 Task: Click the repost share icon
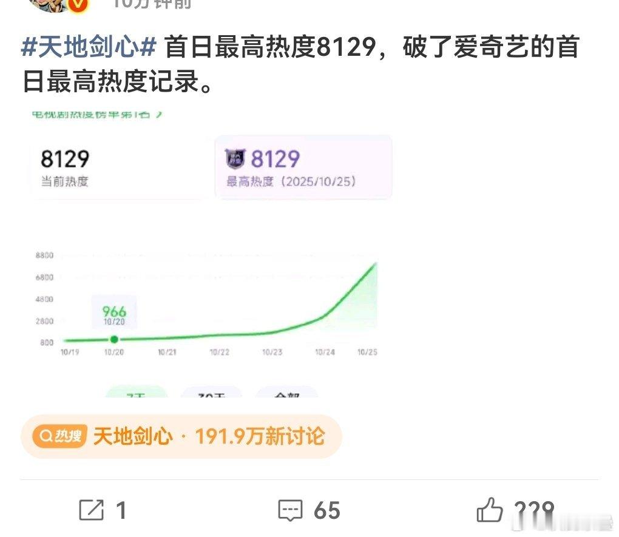coord(92,510)
